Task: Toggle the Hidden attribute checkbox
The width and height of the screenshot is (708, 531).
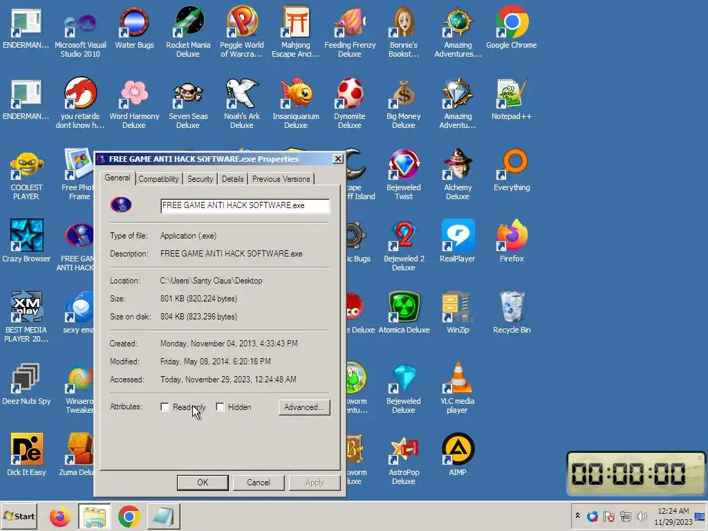Action: [220, 407]
